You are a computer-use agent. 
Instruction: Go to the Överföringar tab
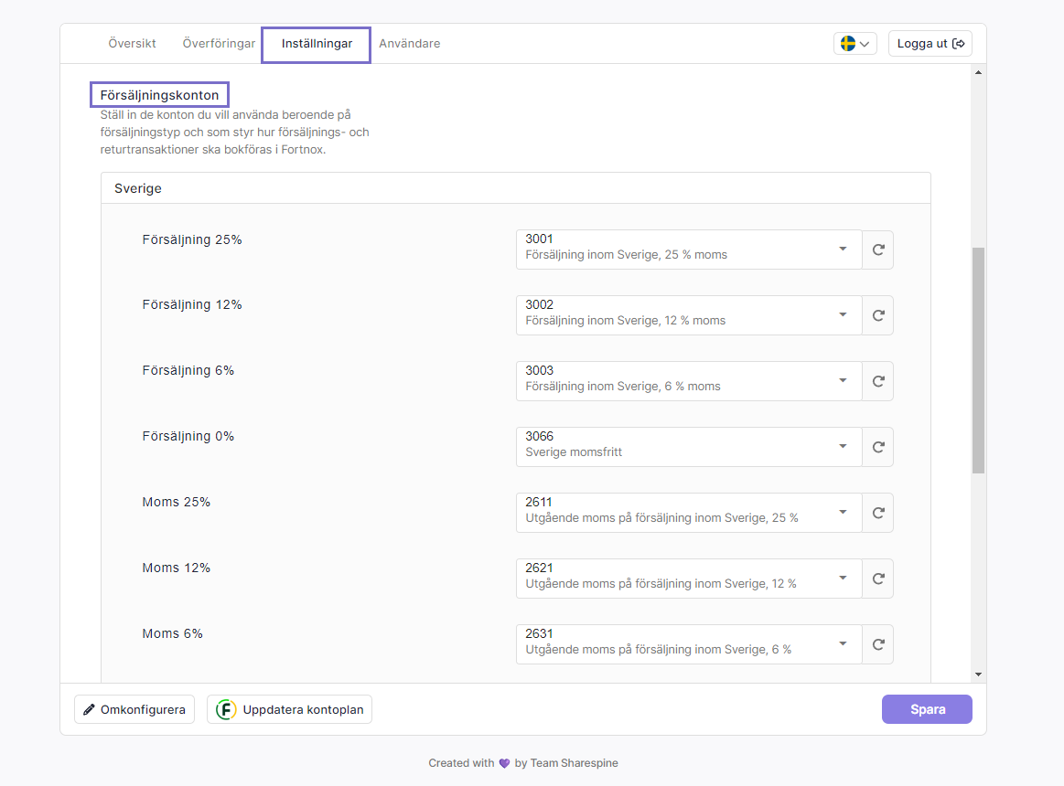219,44
